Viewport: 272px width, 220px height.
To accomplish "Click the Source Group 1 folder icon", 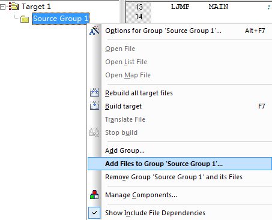I will [25, 19].
